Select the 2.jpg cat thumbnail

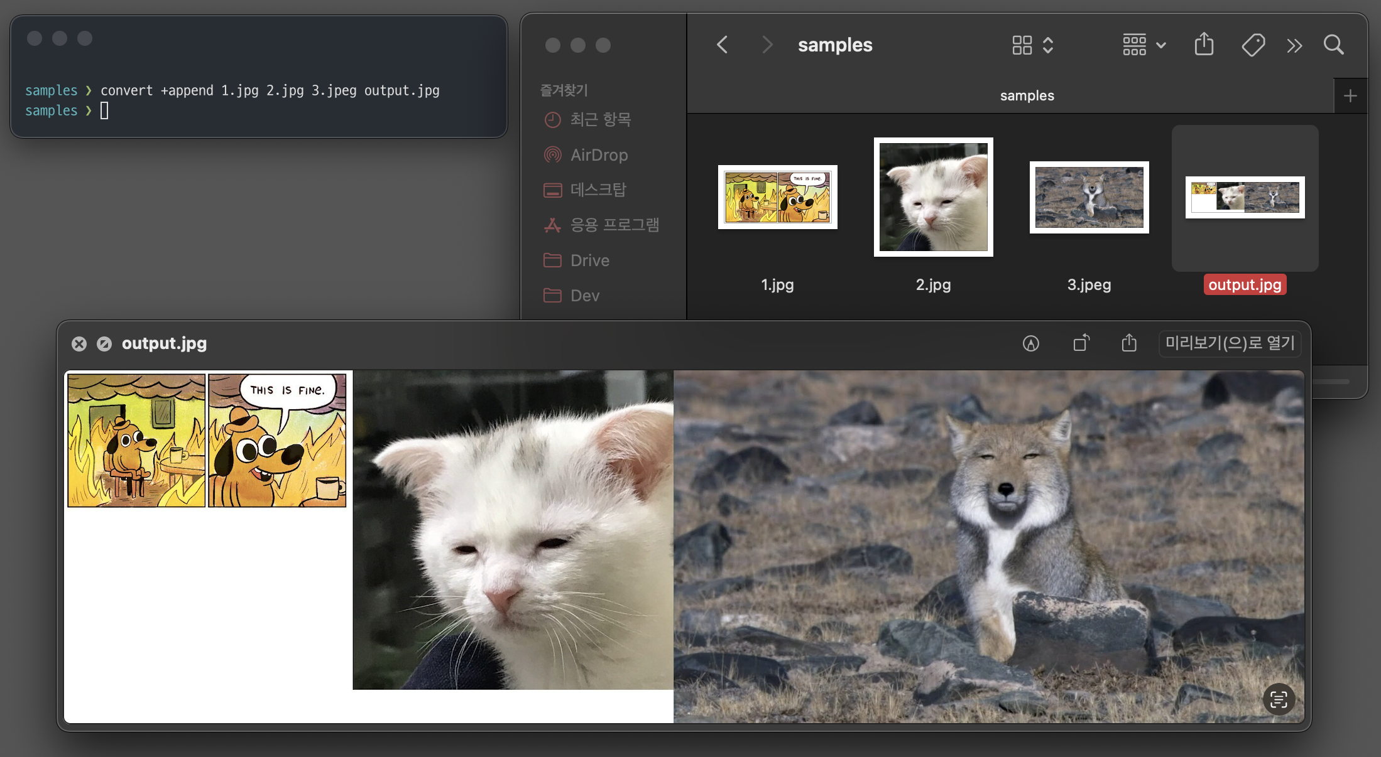tap(933, 197)
